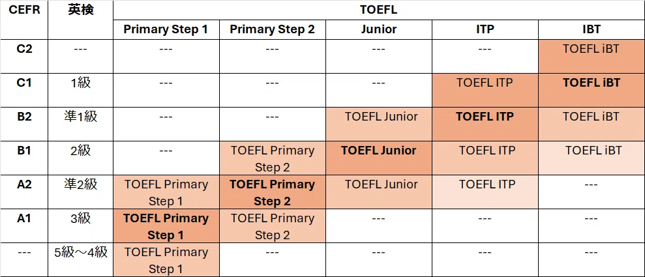The width and height of the screenshot is (645, 277).
Task: Click the Junior column header
Action: [378, 29]
